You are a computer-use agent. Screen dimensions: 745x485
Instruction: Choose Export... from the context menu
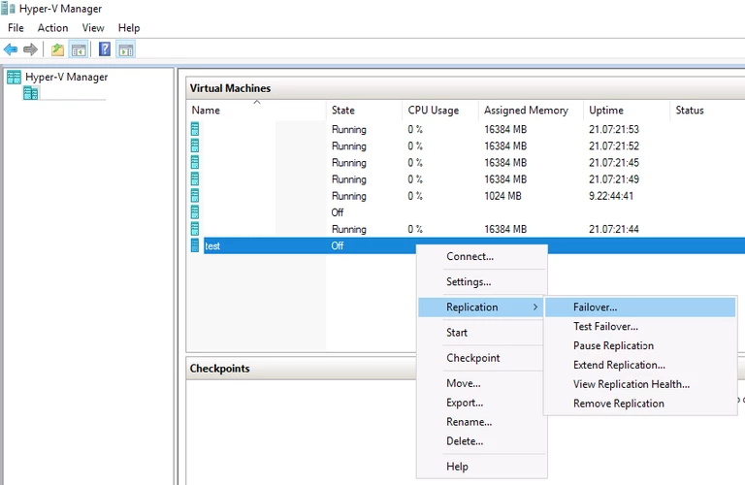click(x=482, y=403)
